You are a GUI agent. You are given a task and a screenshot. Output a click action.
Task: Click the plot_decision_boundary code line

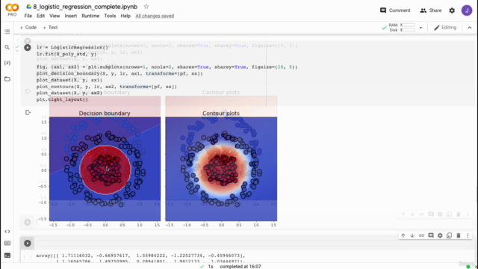[119, 73]
